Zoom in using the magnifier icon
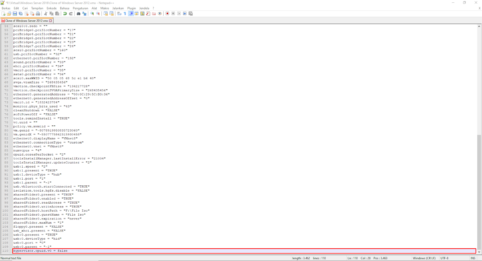Image resolution: width=482 pixels, height=261 pixels. pos(92,14)
